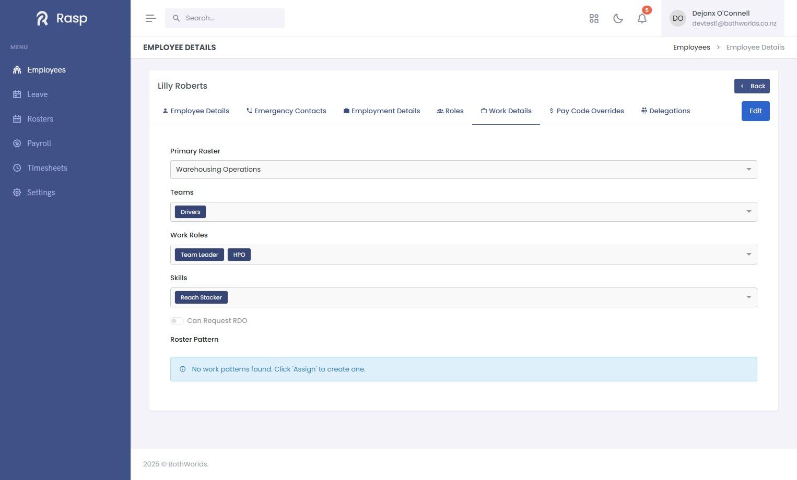Open notifications bell icon
The height and width of the screenshot is (480, 797).
[x=642, y=18]
